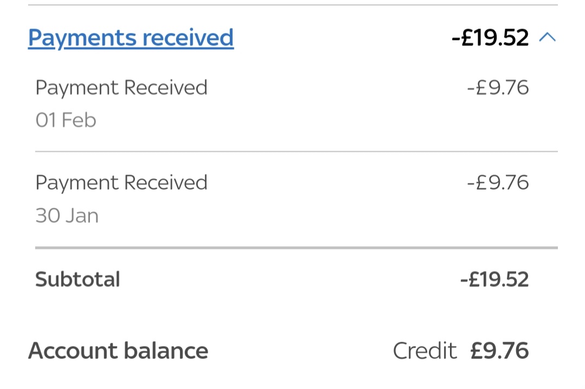
Task: Click the -£9.76 amount for 30 Jan
Action: (x=498, y=183)
